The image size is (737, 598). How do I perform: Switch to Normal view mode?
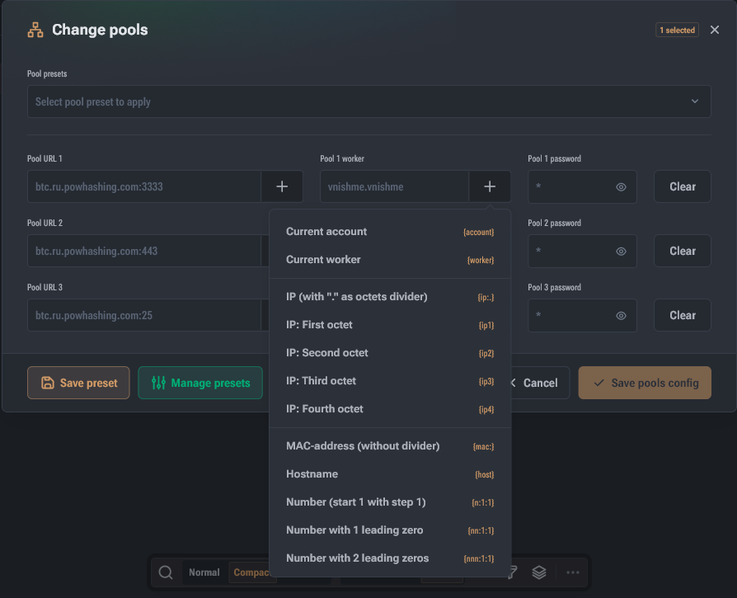204,572
